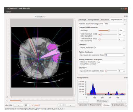133x112 pixels.
Task: Click Taille minimum en 3D value 20
Action: 121,35
